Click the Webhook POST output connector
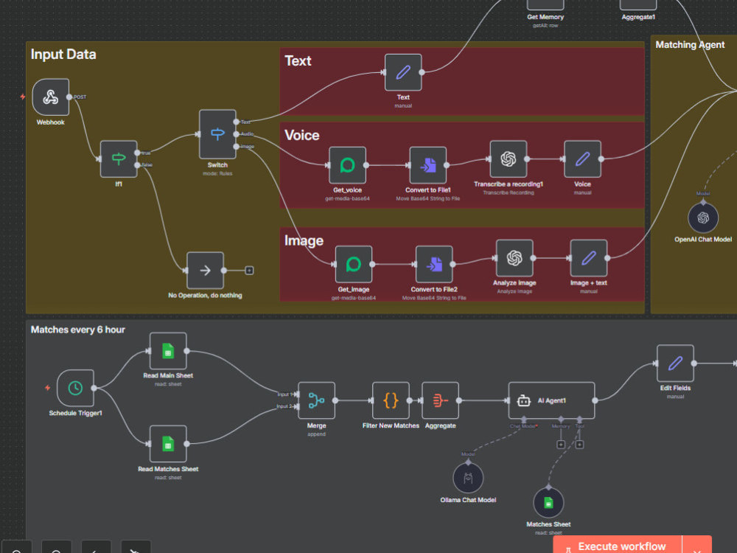Viewport: 737px width, 553px height. 69,97
